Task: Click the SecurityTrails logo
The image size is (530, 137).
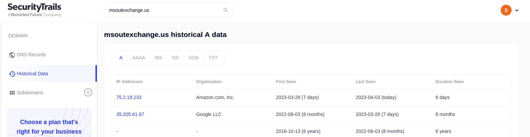Action: coord(34,10)
